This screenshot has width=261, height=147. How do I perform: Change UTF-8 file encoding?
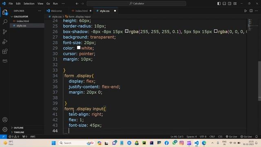(203, 136)
